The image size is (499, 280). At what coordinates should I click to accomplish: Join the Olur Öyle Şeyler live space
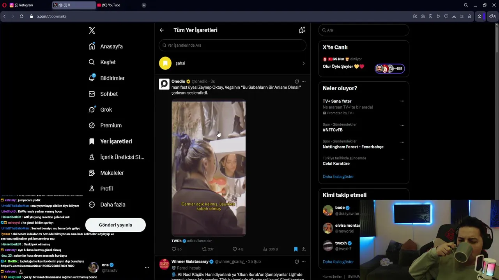point(343,66)
